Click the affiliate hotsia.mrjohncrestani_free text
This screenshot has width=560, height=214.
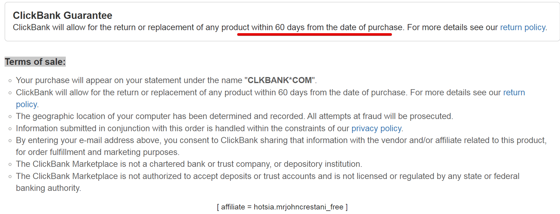tap(282, 207)
